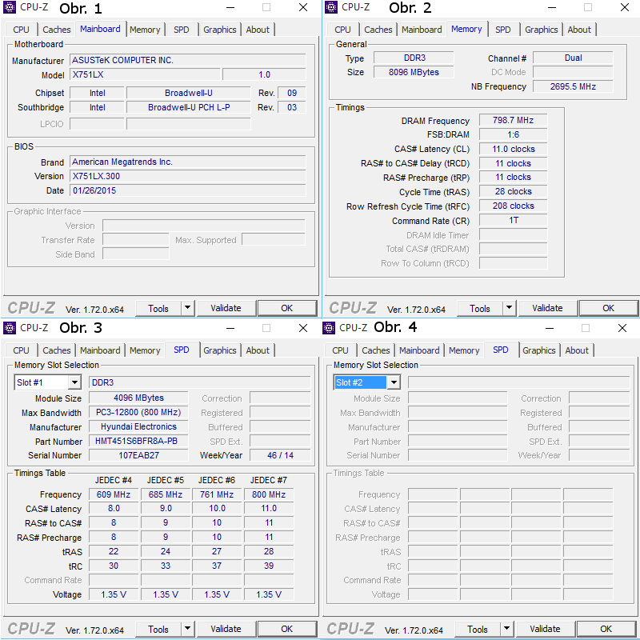Click the Broadwell-U PCH L-P southbridge value

coord(189,107)
